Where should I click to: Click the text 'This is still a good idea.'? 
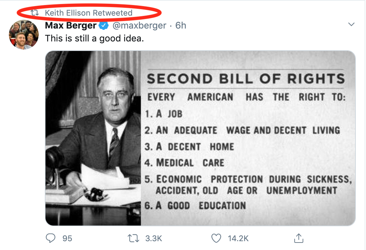tap(95, 38)
